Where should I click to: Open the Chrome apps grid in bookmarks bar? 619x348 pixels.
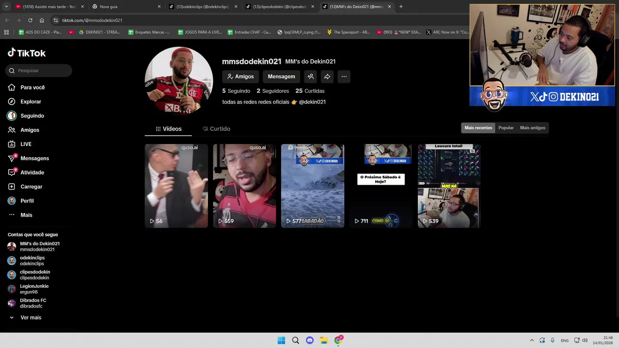(x=6, y=32)
